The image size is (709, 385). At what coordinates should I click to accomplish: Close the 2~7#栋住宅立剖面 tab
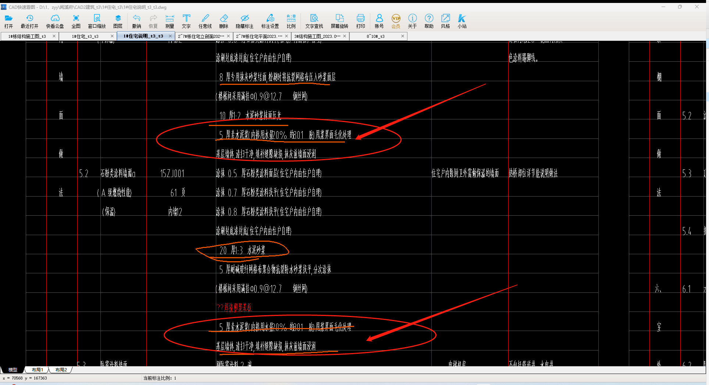(228, 36)
